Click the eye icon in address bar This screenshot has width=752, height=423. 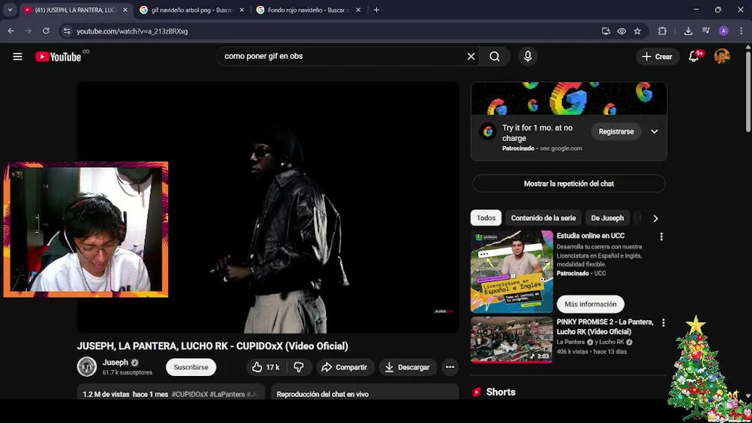622,31
